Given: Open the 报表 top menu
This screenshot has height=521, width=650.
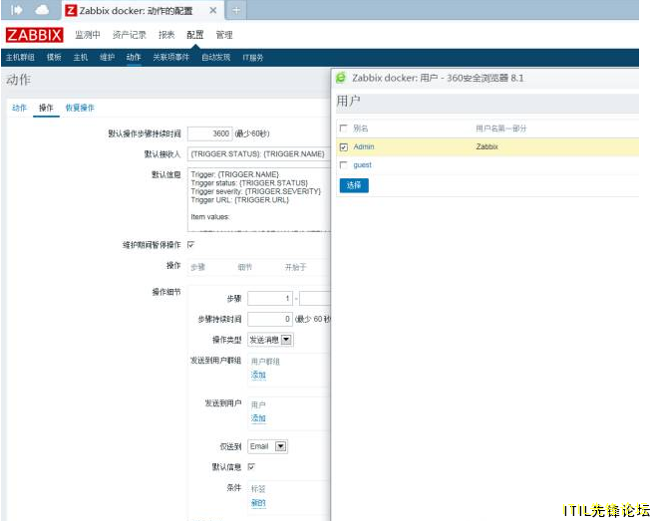Looking at the screenshot, I should tap(166, 35).
